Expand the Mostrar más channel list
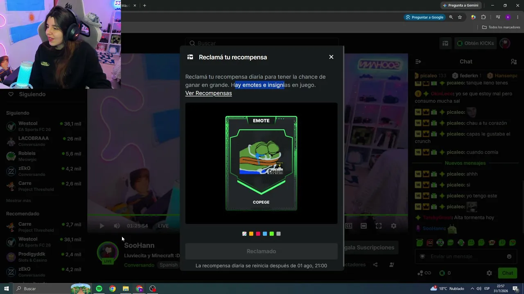Image resolution: width=524 pixels, height=294 pixels. click(x=18, y=201)
